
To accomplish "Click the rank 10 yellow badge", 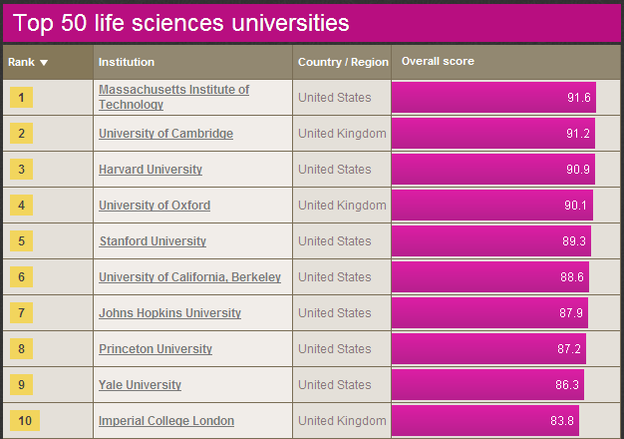I will click(24, 421).
